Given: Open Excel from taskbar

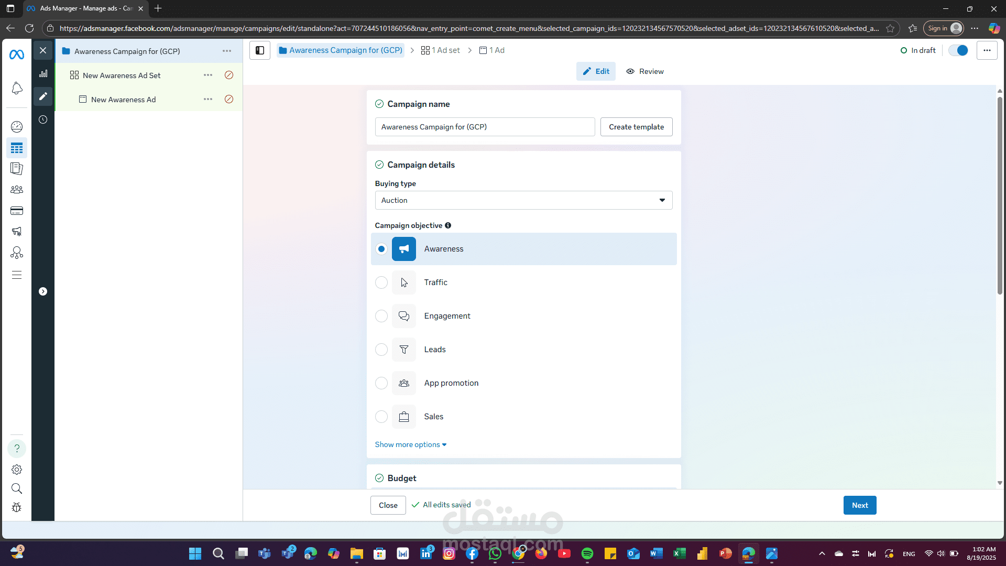Looking at the screenshot, I should click(x=680, y=553).
